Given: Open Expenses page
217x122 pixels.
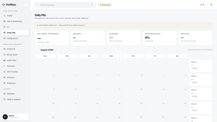Looking at the screenshot, I should [x=15, y=83].
